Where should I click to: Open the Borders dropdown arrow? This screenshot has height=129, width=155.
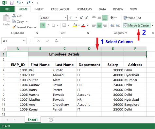pyautogui.click(x=68, y=25)
